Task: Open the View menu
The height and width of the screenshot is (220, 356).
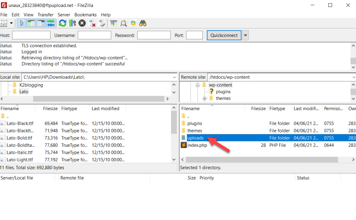Action: click(x=29, y=15)
